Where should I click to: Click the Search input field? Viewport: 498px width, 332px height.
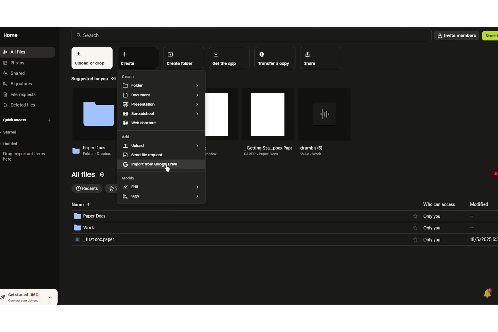coord(251,35)
